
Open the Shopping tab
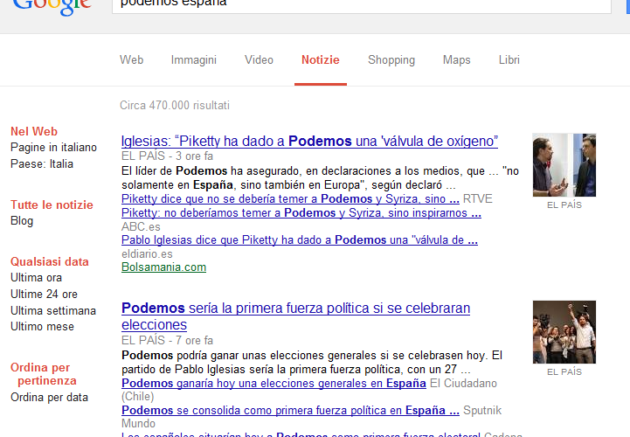pyautogui.click(x=391, y=60)
